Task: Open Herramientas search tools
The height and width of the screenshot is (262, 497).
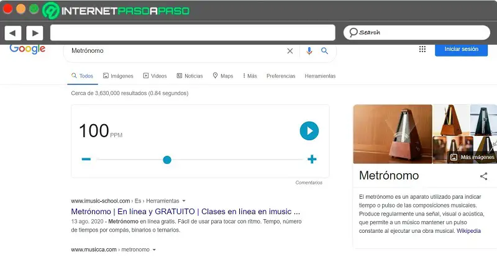Action: pos(320,76)
